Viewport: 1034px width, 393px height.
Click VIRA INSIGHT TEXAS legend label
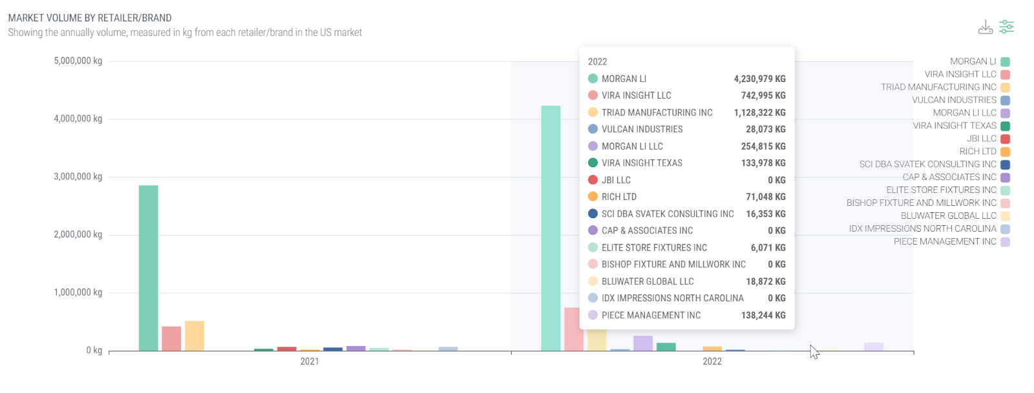pos(955,126)
